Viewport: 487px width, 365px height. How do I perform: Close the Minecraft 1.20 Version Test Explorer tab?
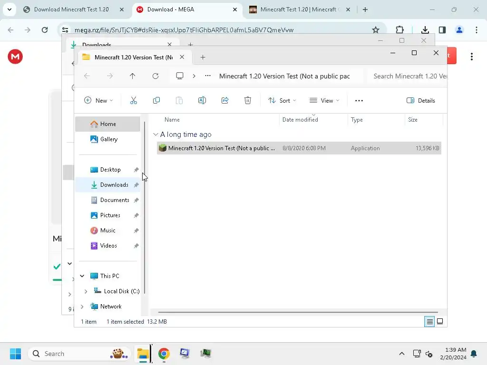(182, 57)
